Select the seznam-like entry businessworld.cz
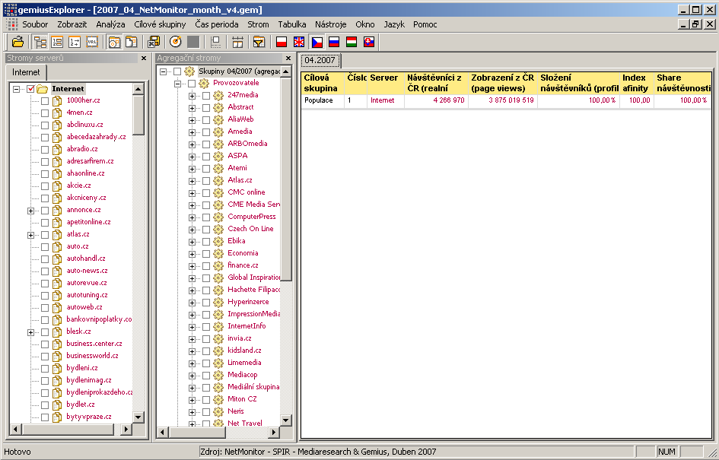The image size is (719, 460). (92, 356)
